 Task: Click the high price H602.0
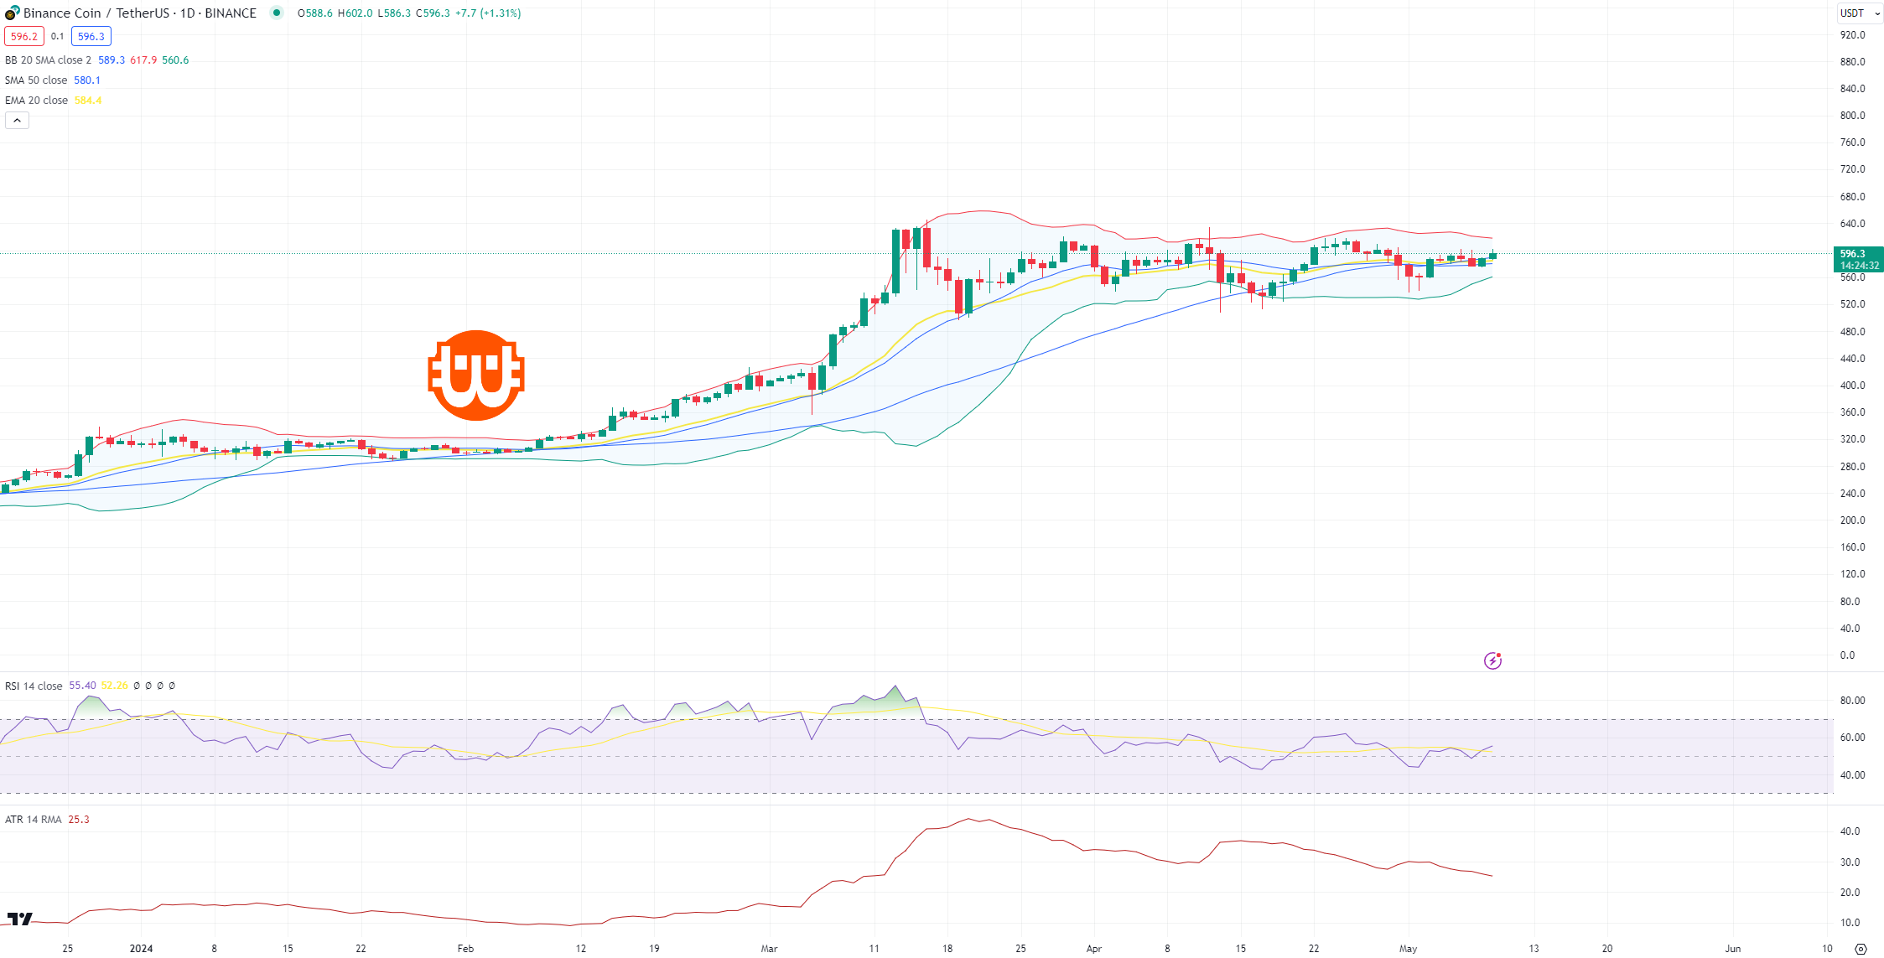pyautogui.click(x=355, y=13)
